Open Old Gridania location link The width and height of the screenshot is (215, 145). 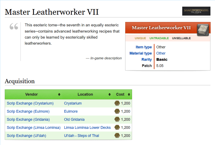[74, 119]
